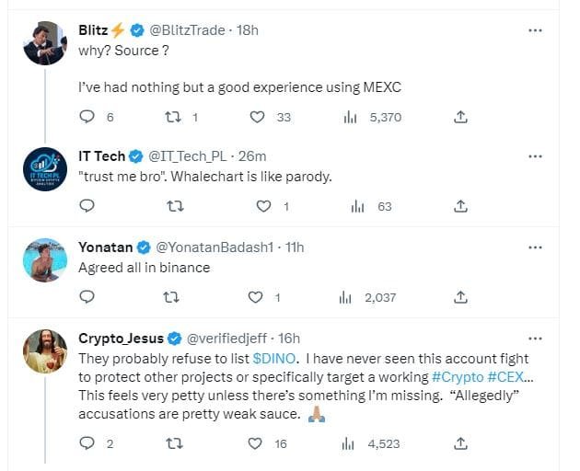The height and width of the screenshot is (471, 580).
Task: Reply to Crypto_Jesus's tweet
Action: 88,443
